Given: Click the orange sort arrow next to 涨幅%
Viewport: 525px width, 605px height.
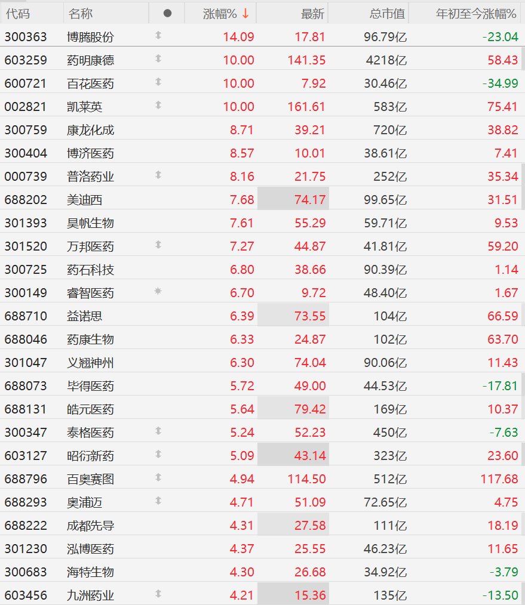Looking at the screenshot, I should pyautogui.click(x=245, y=14).
